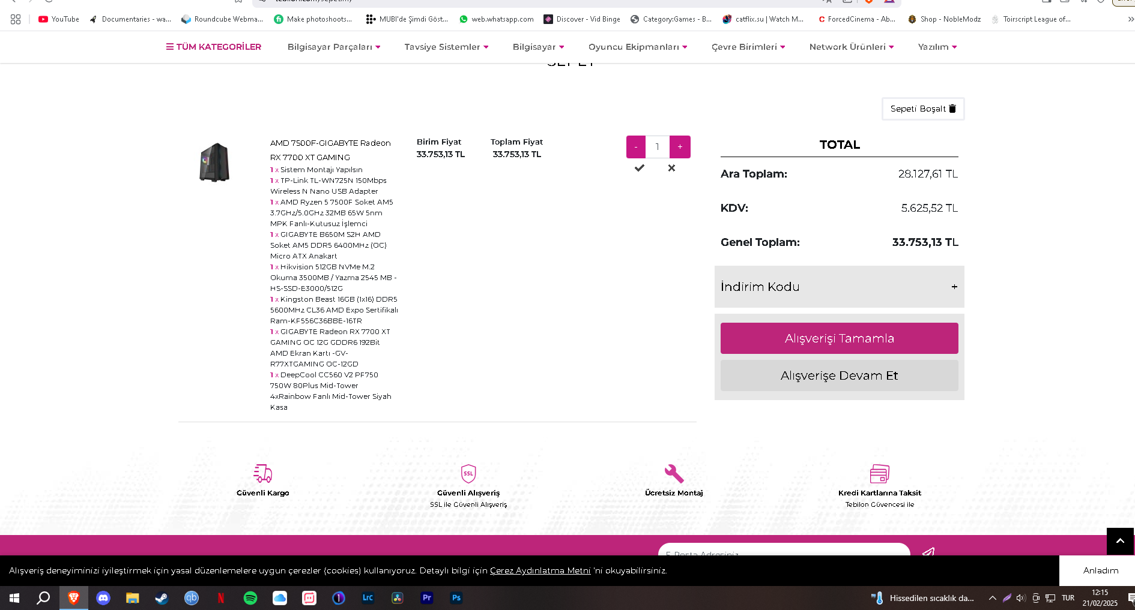Open Windows taskbar search
The width and height of the screenshot is (1135, 610).
(44, 598)
